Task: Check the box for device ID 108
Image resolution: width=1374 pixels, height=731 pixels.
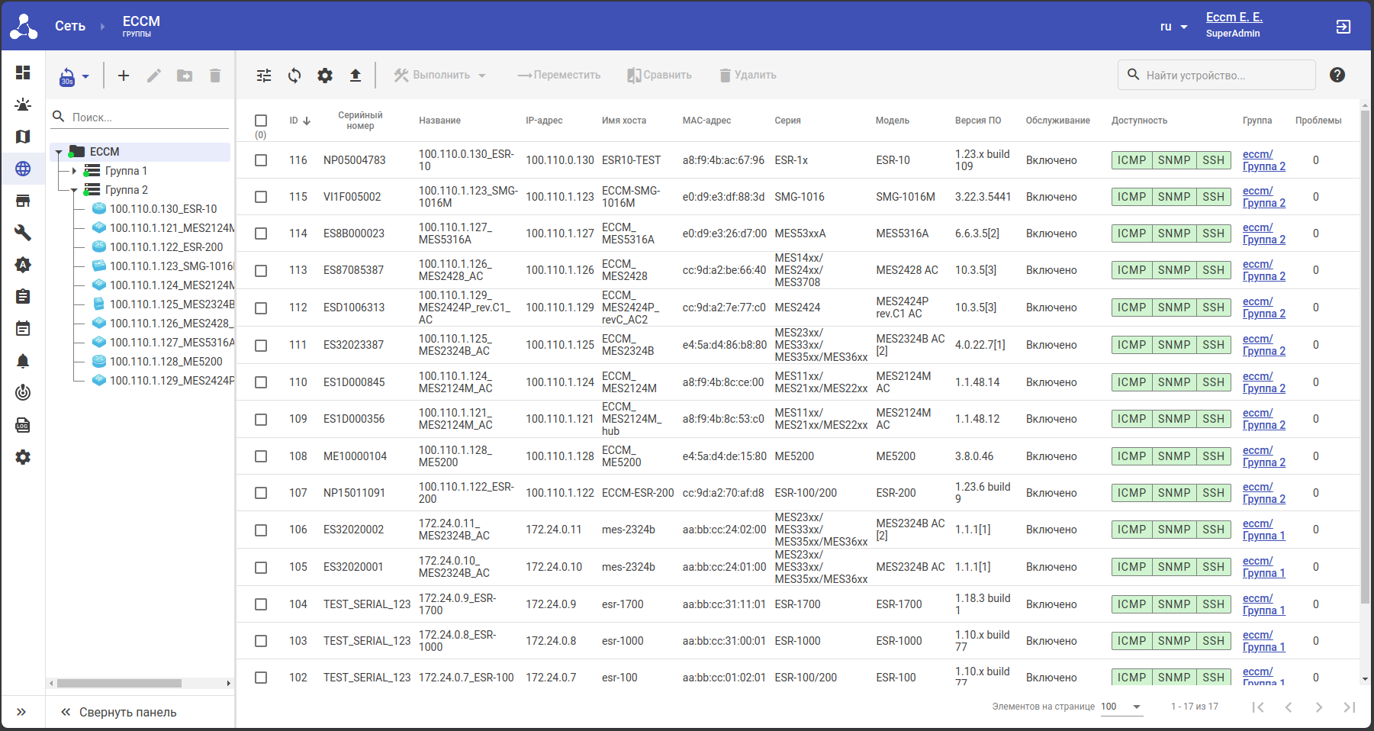Action: [261, 456]
